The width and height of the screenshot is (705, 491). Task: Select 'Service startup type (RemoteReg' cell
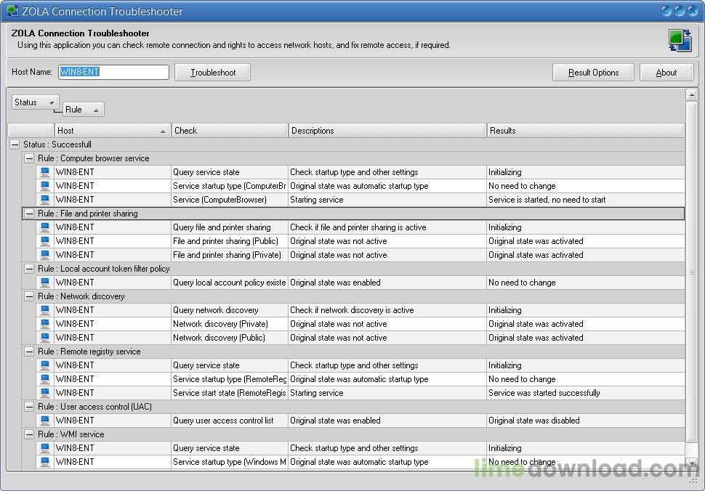(229, 379)
